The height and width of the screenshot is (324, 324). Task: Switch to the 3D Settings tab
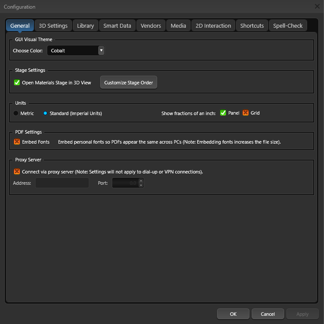click(53, 26)
